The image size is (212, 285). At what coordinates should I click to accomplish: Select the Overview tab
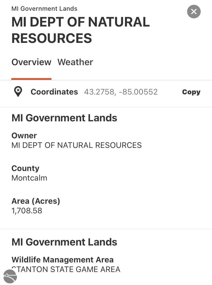click(x=31, y=62)
